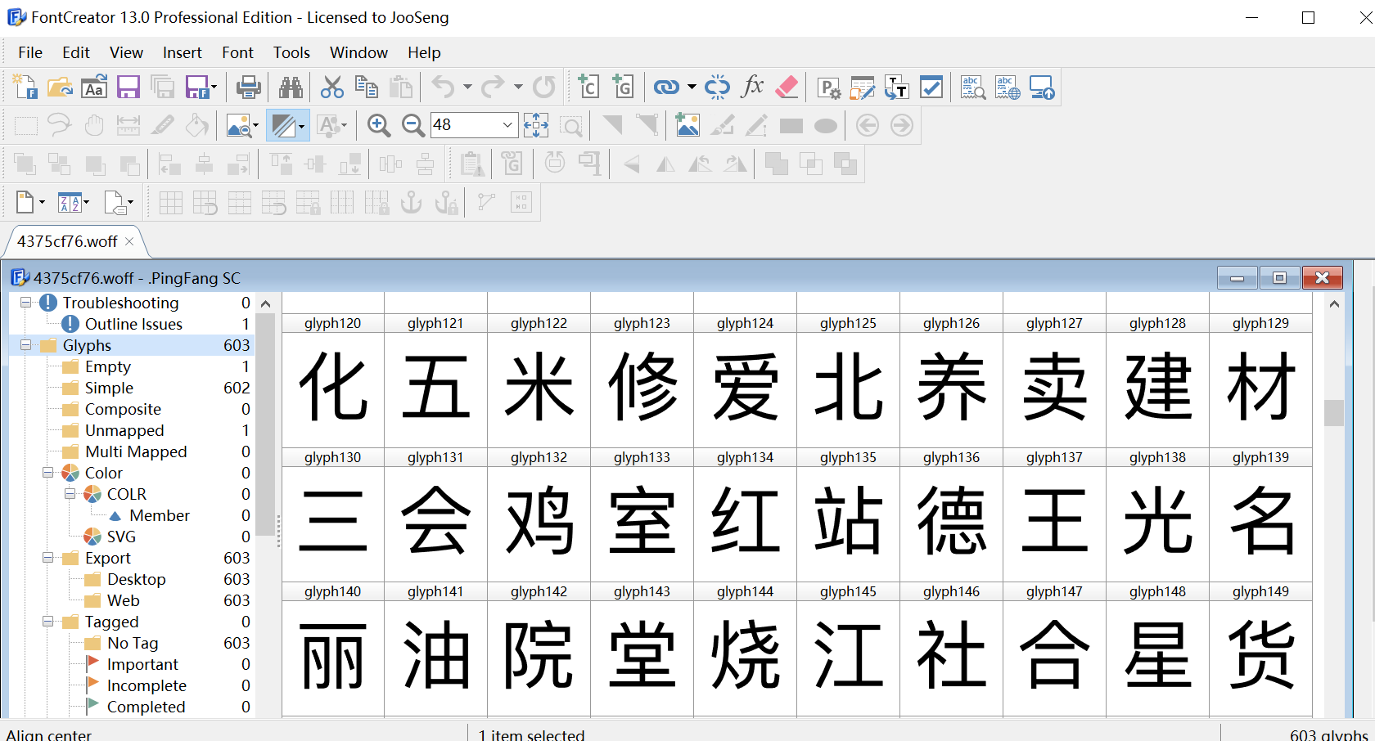Viewport: 1375px width, 741px height.
Task: Click the New Font icon
Action: click(x=25, y=87)
